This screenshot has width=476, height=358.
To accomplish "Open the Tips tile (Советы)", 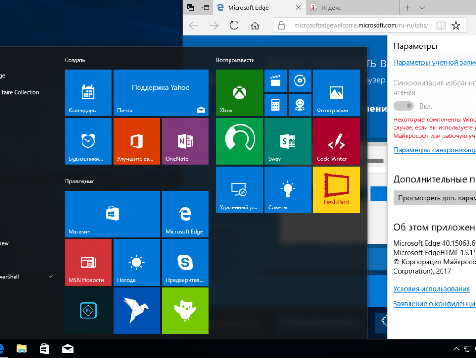I will click(288, 190).
